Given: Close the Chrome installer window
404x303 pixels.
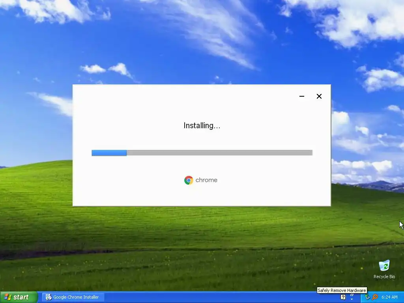Looking at the screenshot, I should (319, 96).
